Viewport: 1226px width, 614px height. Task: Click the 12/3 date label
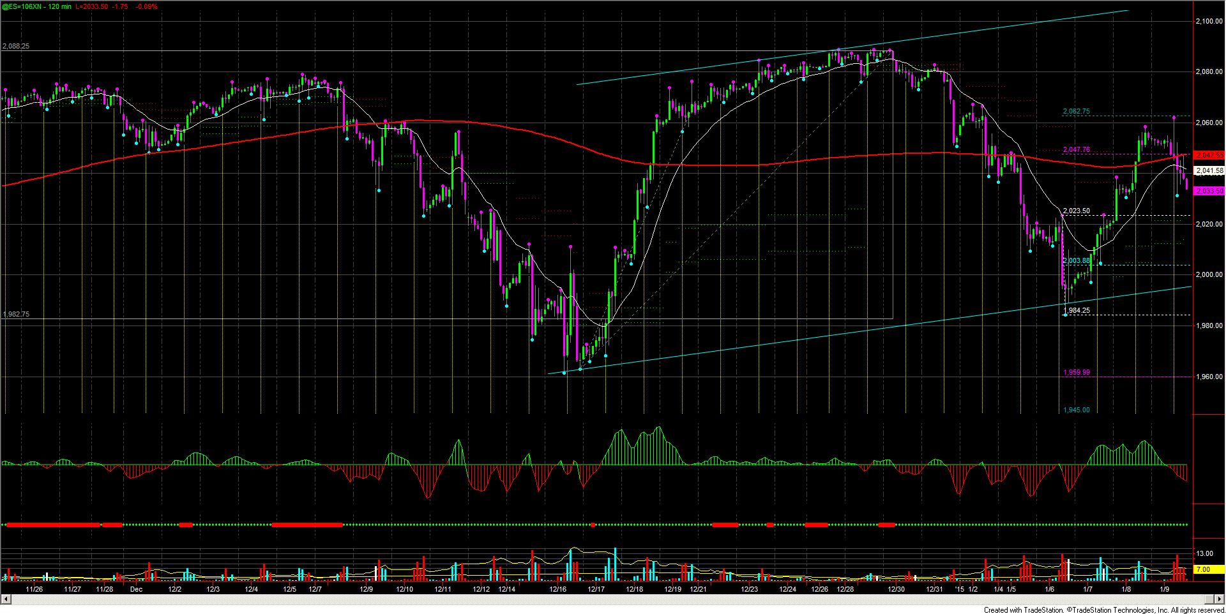[x=213, y=590]
